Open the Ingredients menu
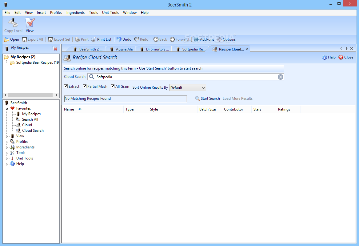The width and height of the screenshot is (359, 246). point(75,13)
